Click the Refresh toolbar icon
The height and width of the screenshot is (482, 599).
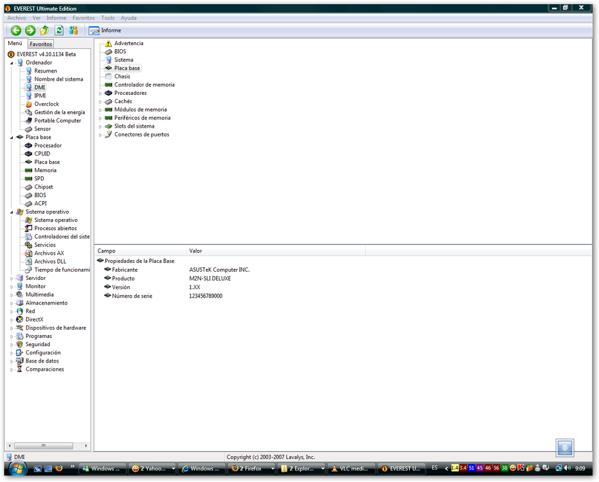click(59, 30)
